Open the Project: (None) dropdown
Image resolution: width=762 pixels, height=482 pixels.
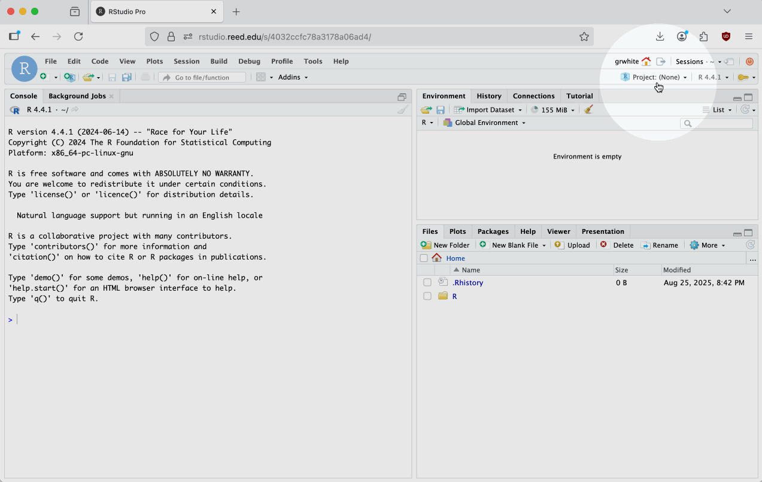point(655,77)
